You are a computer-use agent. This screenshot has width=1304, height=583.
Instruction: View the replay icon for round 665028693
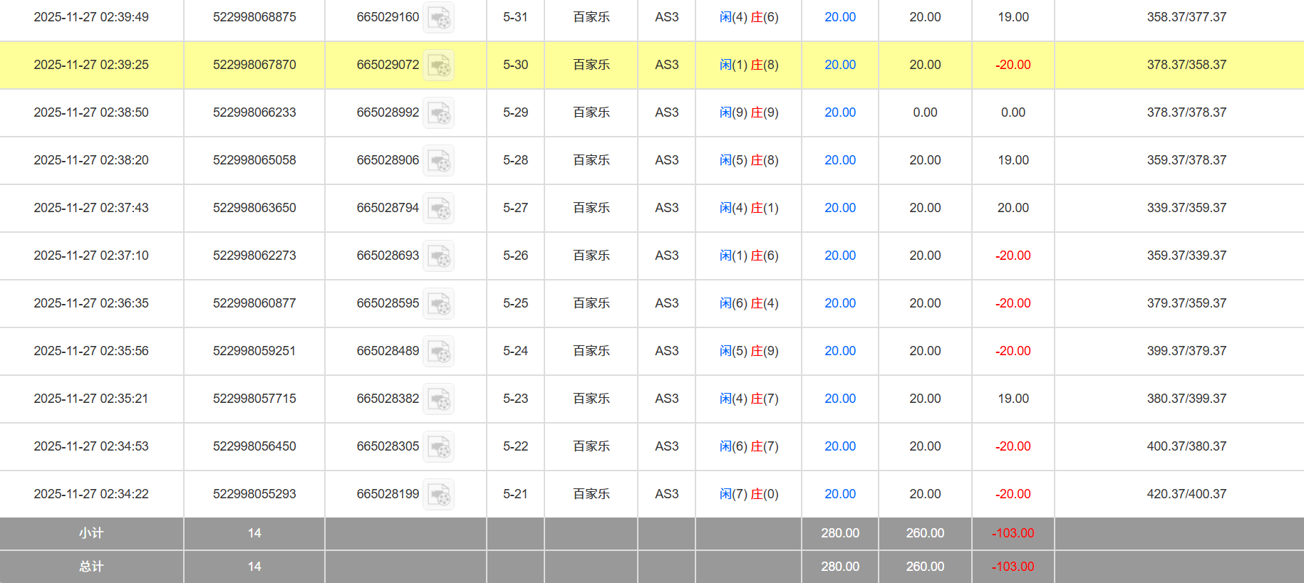[x=438, y=256]
